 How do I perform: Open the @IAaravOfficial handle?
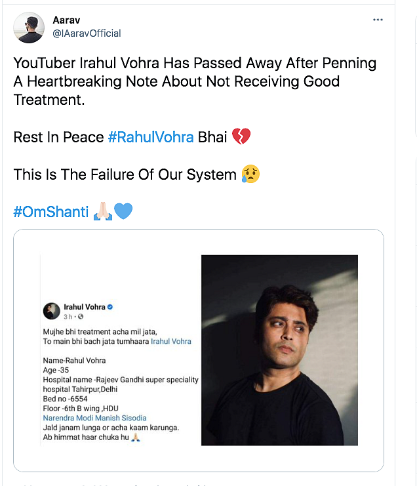click(87, 33)
